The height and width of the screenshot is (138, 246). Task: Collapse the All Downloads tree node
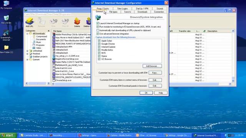click(27, 34)
